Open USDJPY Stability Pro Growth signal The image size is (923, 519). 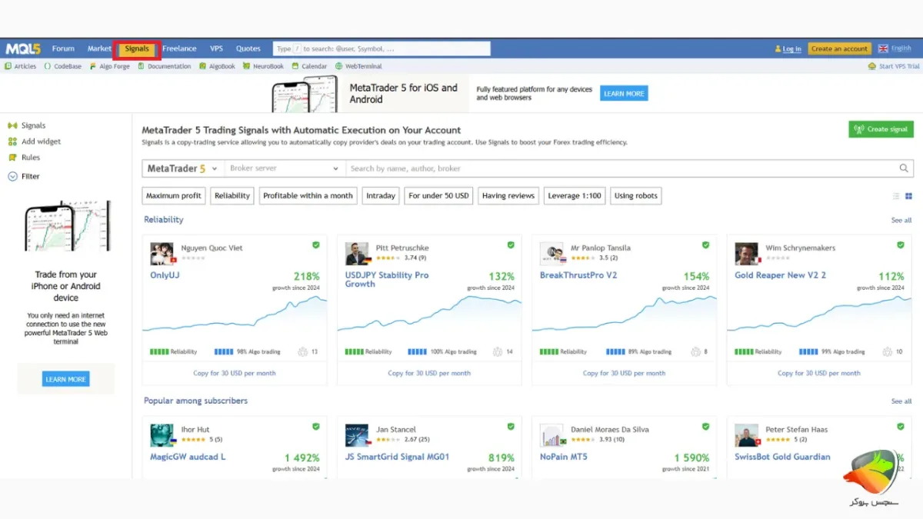click(x=387, y=280)
